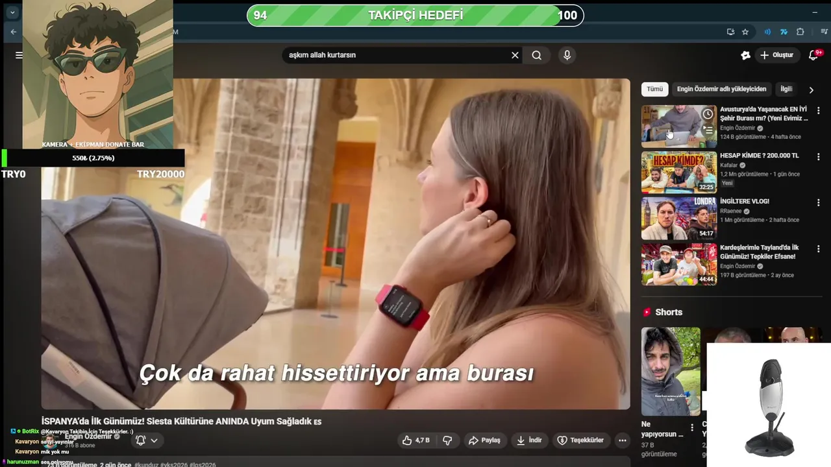Click the İndir download button
831x467 pixels.
528,440
